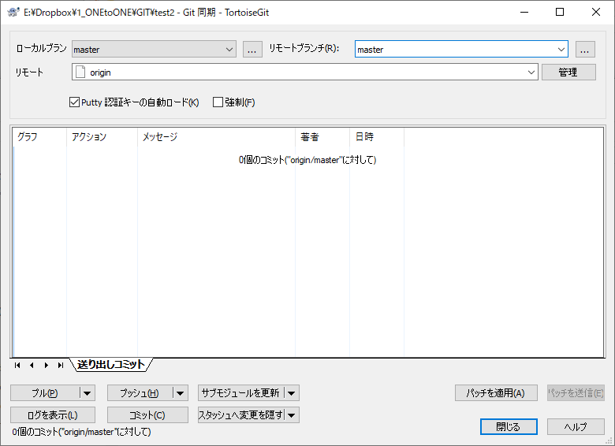Go to next tab with right arrow
This screenshot has width=615, height=446.
pos(47,366)
